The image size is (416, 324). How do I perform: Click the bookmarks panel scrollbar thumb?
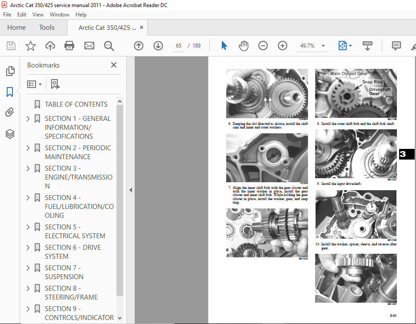click(120, 200)
